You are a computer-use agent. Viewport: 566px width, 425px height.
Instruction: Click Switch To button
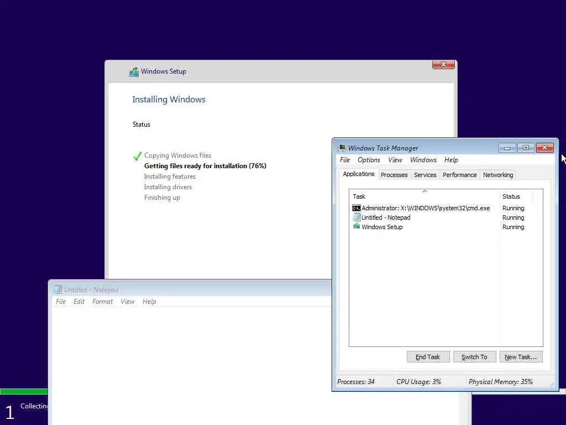[474, 357]
